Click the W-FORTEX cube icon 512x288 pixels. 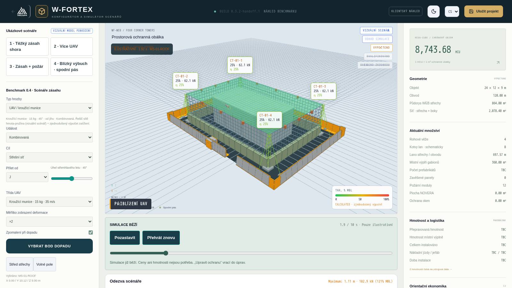point(42,12)
